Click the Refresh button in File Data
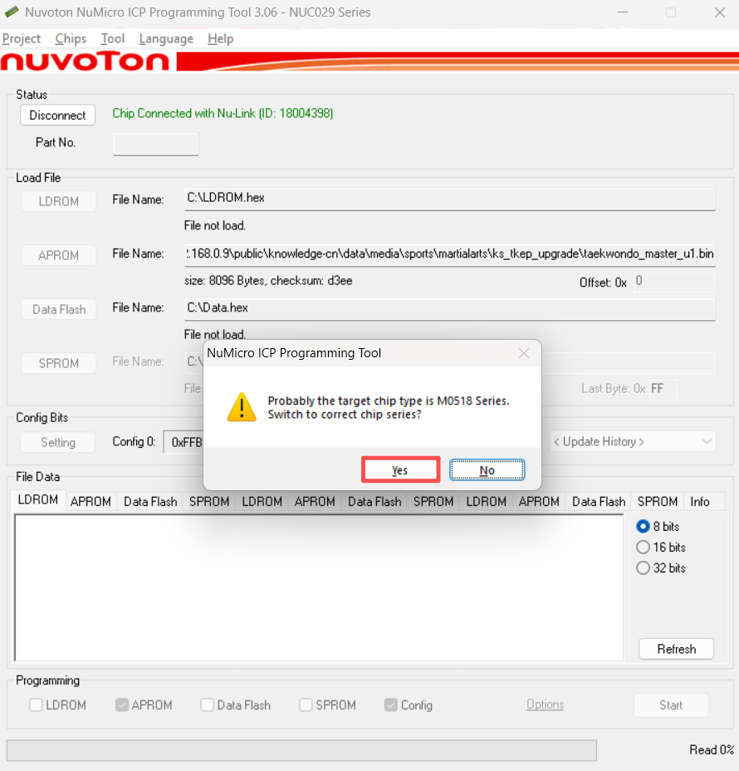The height and width of the screenshot is (771, 739). pyautogui.click(x=676, y=649)
